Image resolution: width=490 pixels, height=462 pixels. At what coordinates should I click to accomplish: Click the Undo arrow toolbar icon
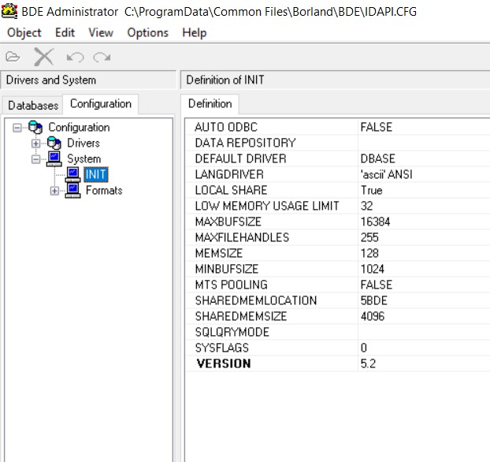point(75,57)
